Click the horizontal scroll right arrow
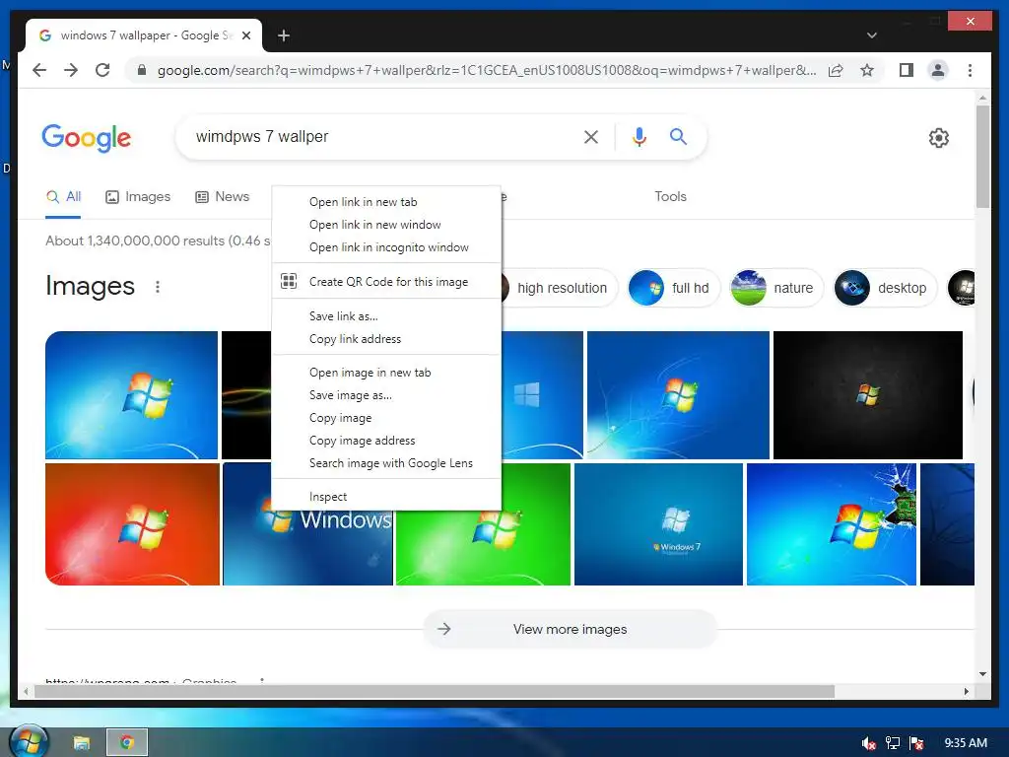The image size is (1009, 757). pos(966,691)
